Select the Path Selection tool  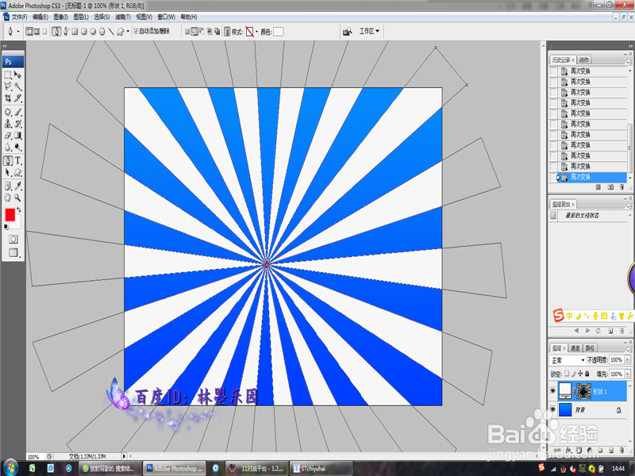pos(8,172)
